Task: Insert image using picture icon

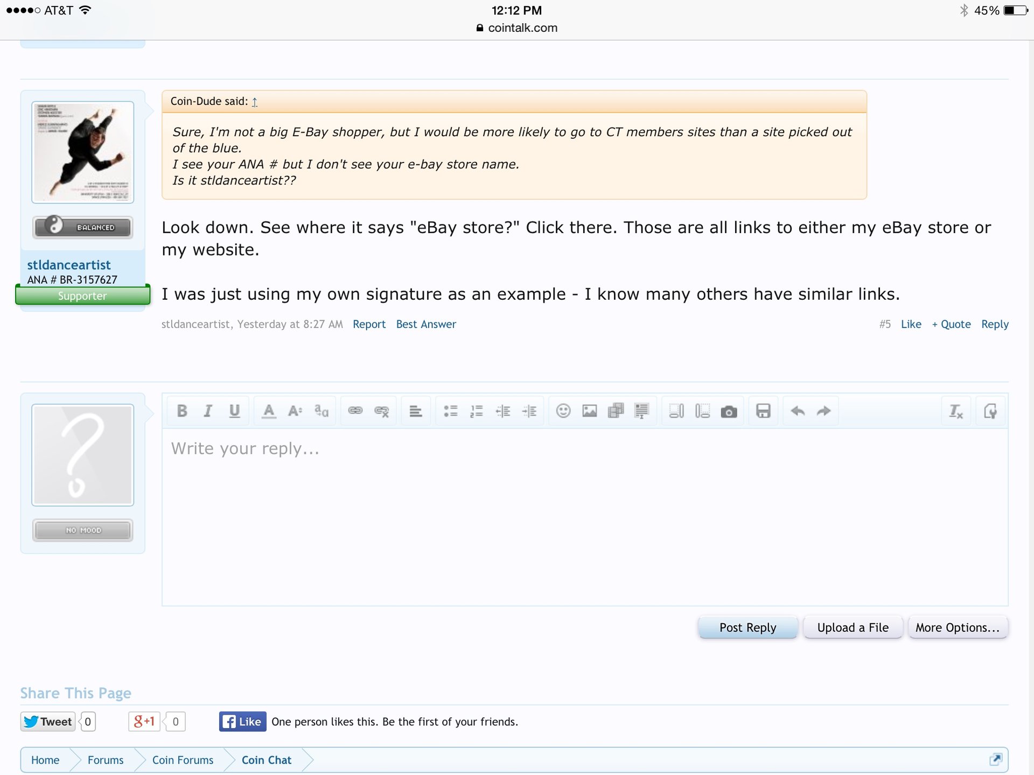Action: (x=589, y=411)
